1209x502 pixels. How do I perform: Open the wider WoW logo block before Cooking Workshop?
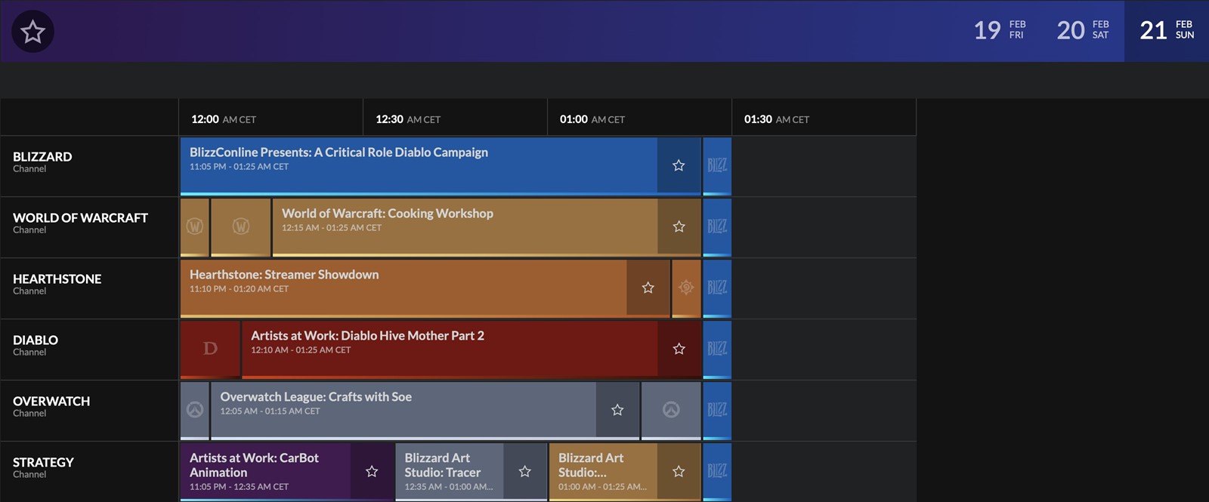241,226
